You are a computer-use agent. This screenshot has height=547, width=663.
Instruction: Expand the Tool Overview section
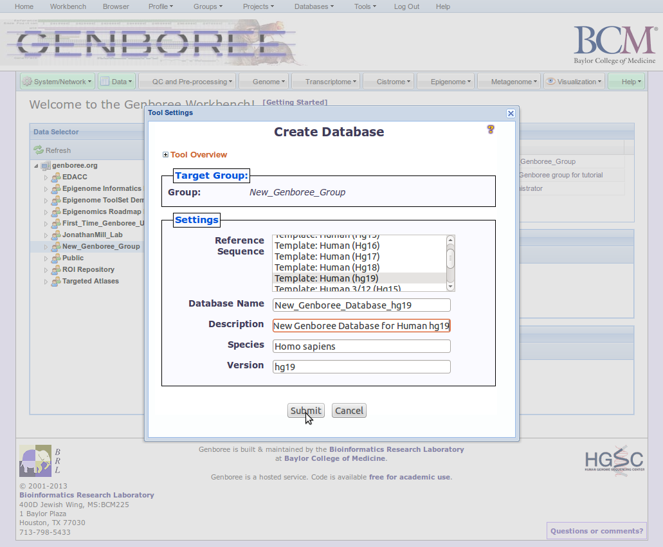166,155
